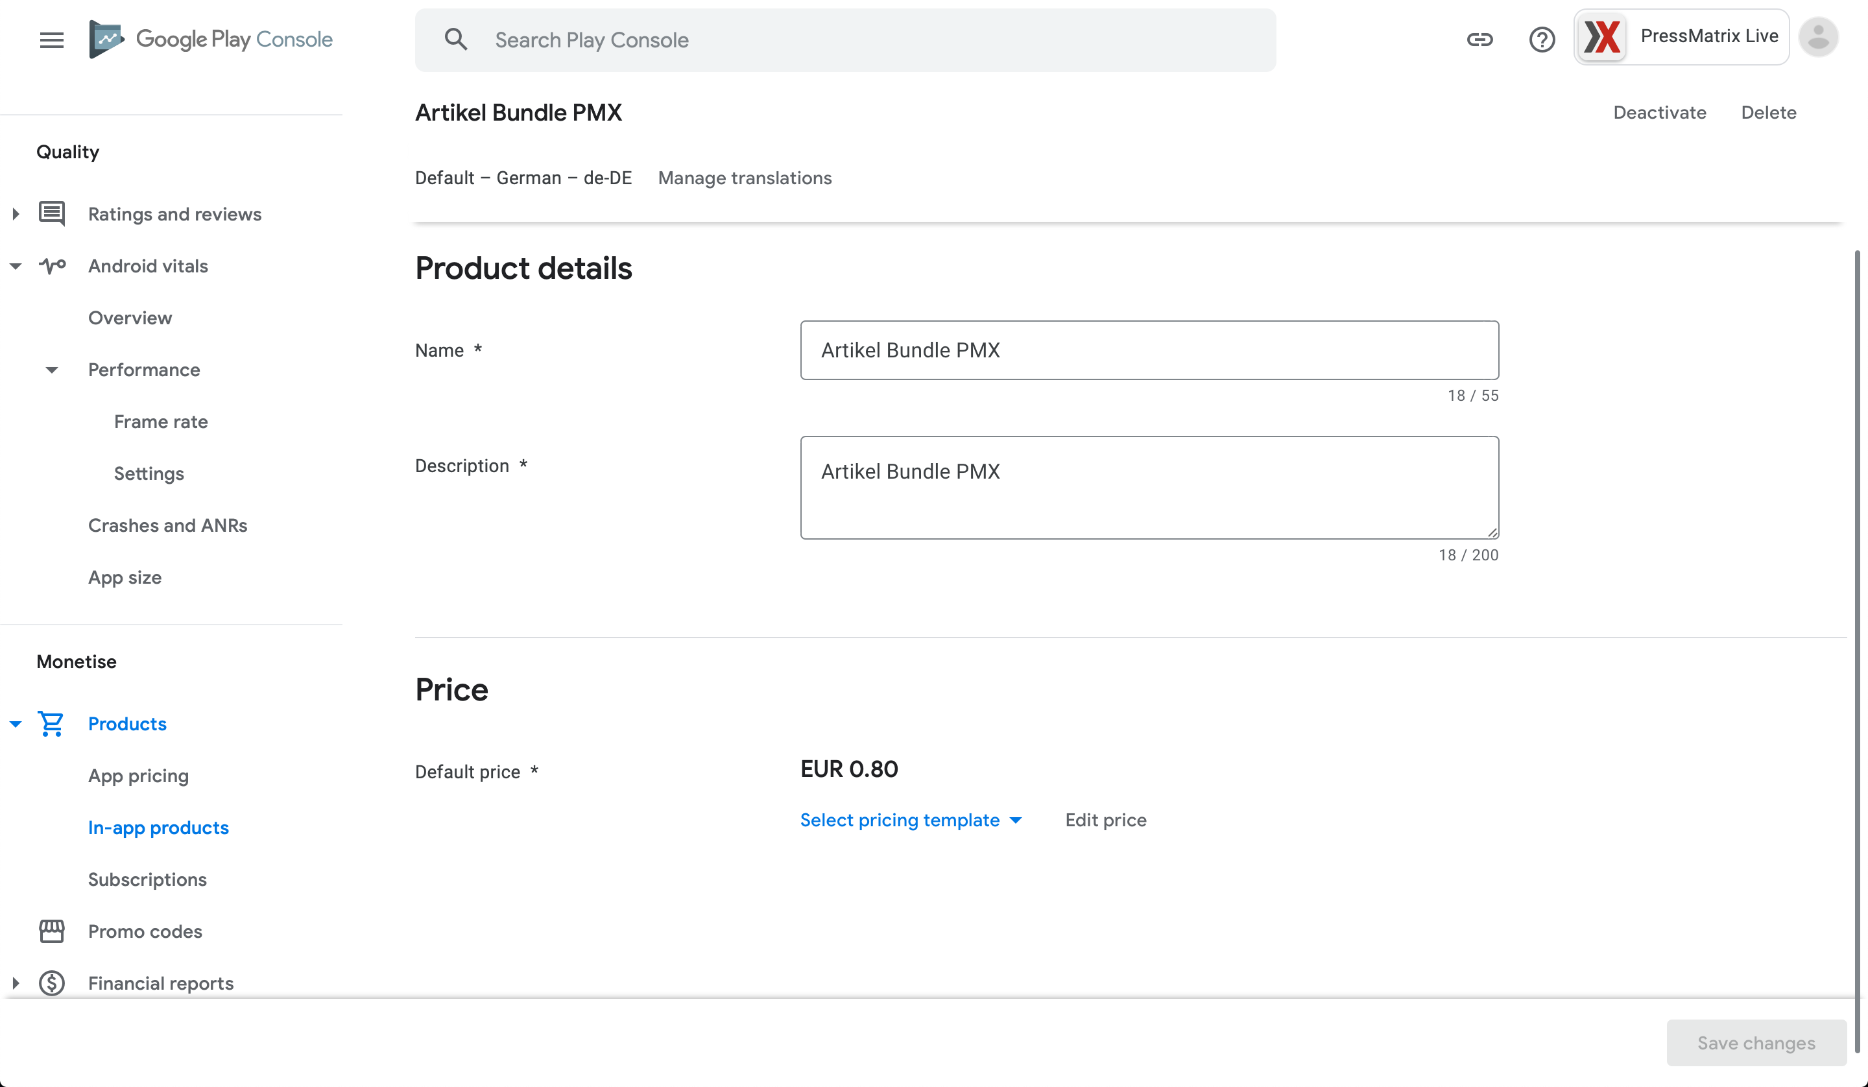Screen dimensions: 1868x1087
Task: Click the Quality section heading
Action: point(67,152)
